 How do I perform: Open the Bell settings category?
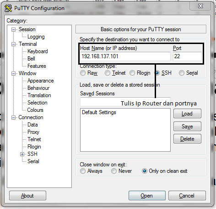(31, 59)
